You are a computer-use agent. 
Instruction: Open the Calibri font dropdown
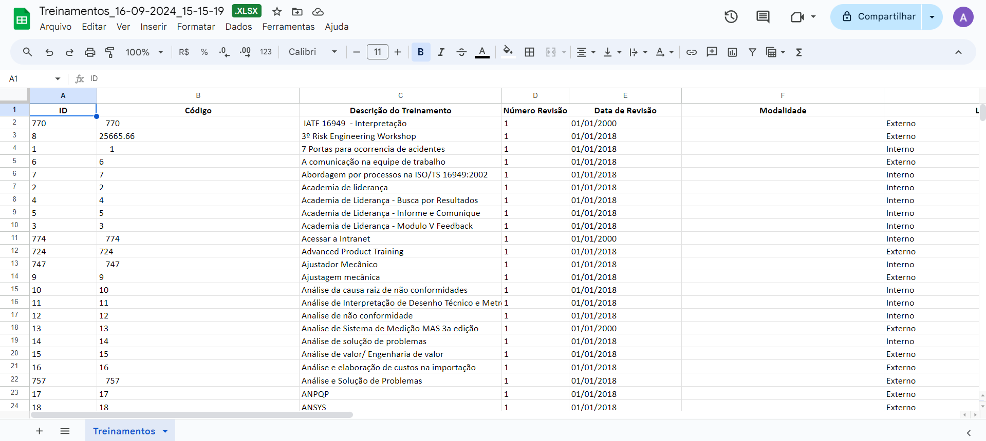click(313, 52)
